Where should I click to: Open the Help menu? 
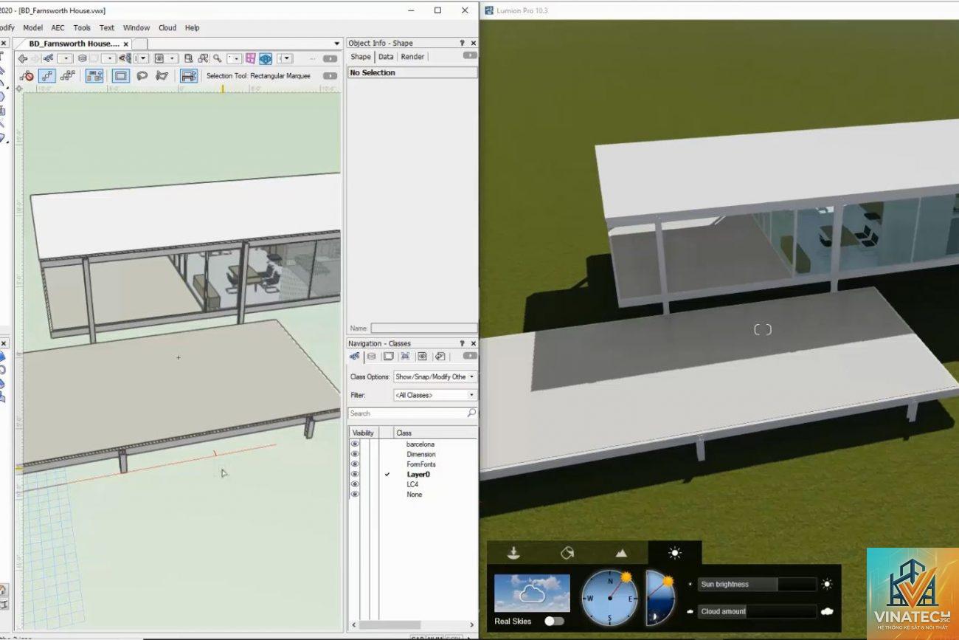tap(192, 28)
